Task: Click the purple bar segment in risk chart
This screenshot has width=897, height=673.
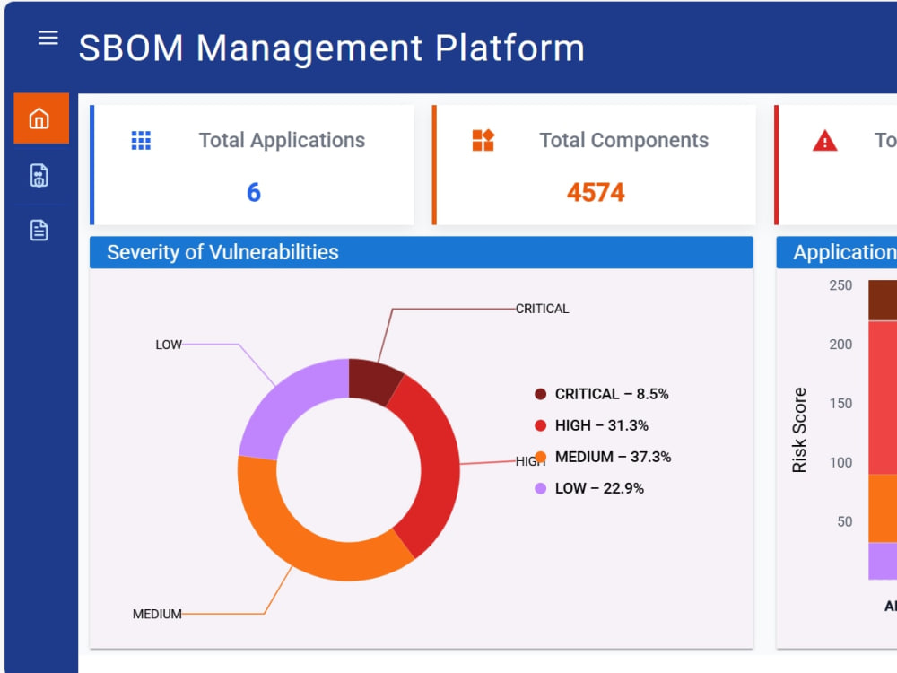Action: click(x=883, y=561)
